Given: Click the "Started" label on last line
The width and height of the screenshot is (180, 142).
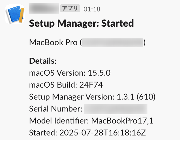Looking at the screenshot, I should pos(42,133).
